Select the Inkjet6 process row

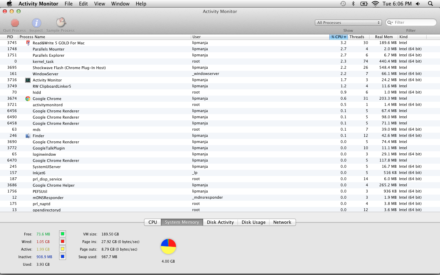tap(220, 173)
